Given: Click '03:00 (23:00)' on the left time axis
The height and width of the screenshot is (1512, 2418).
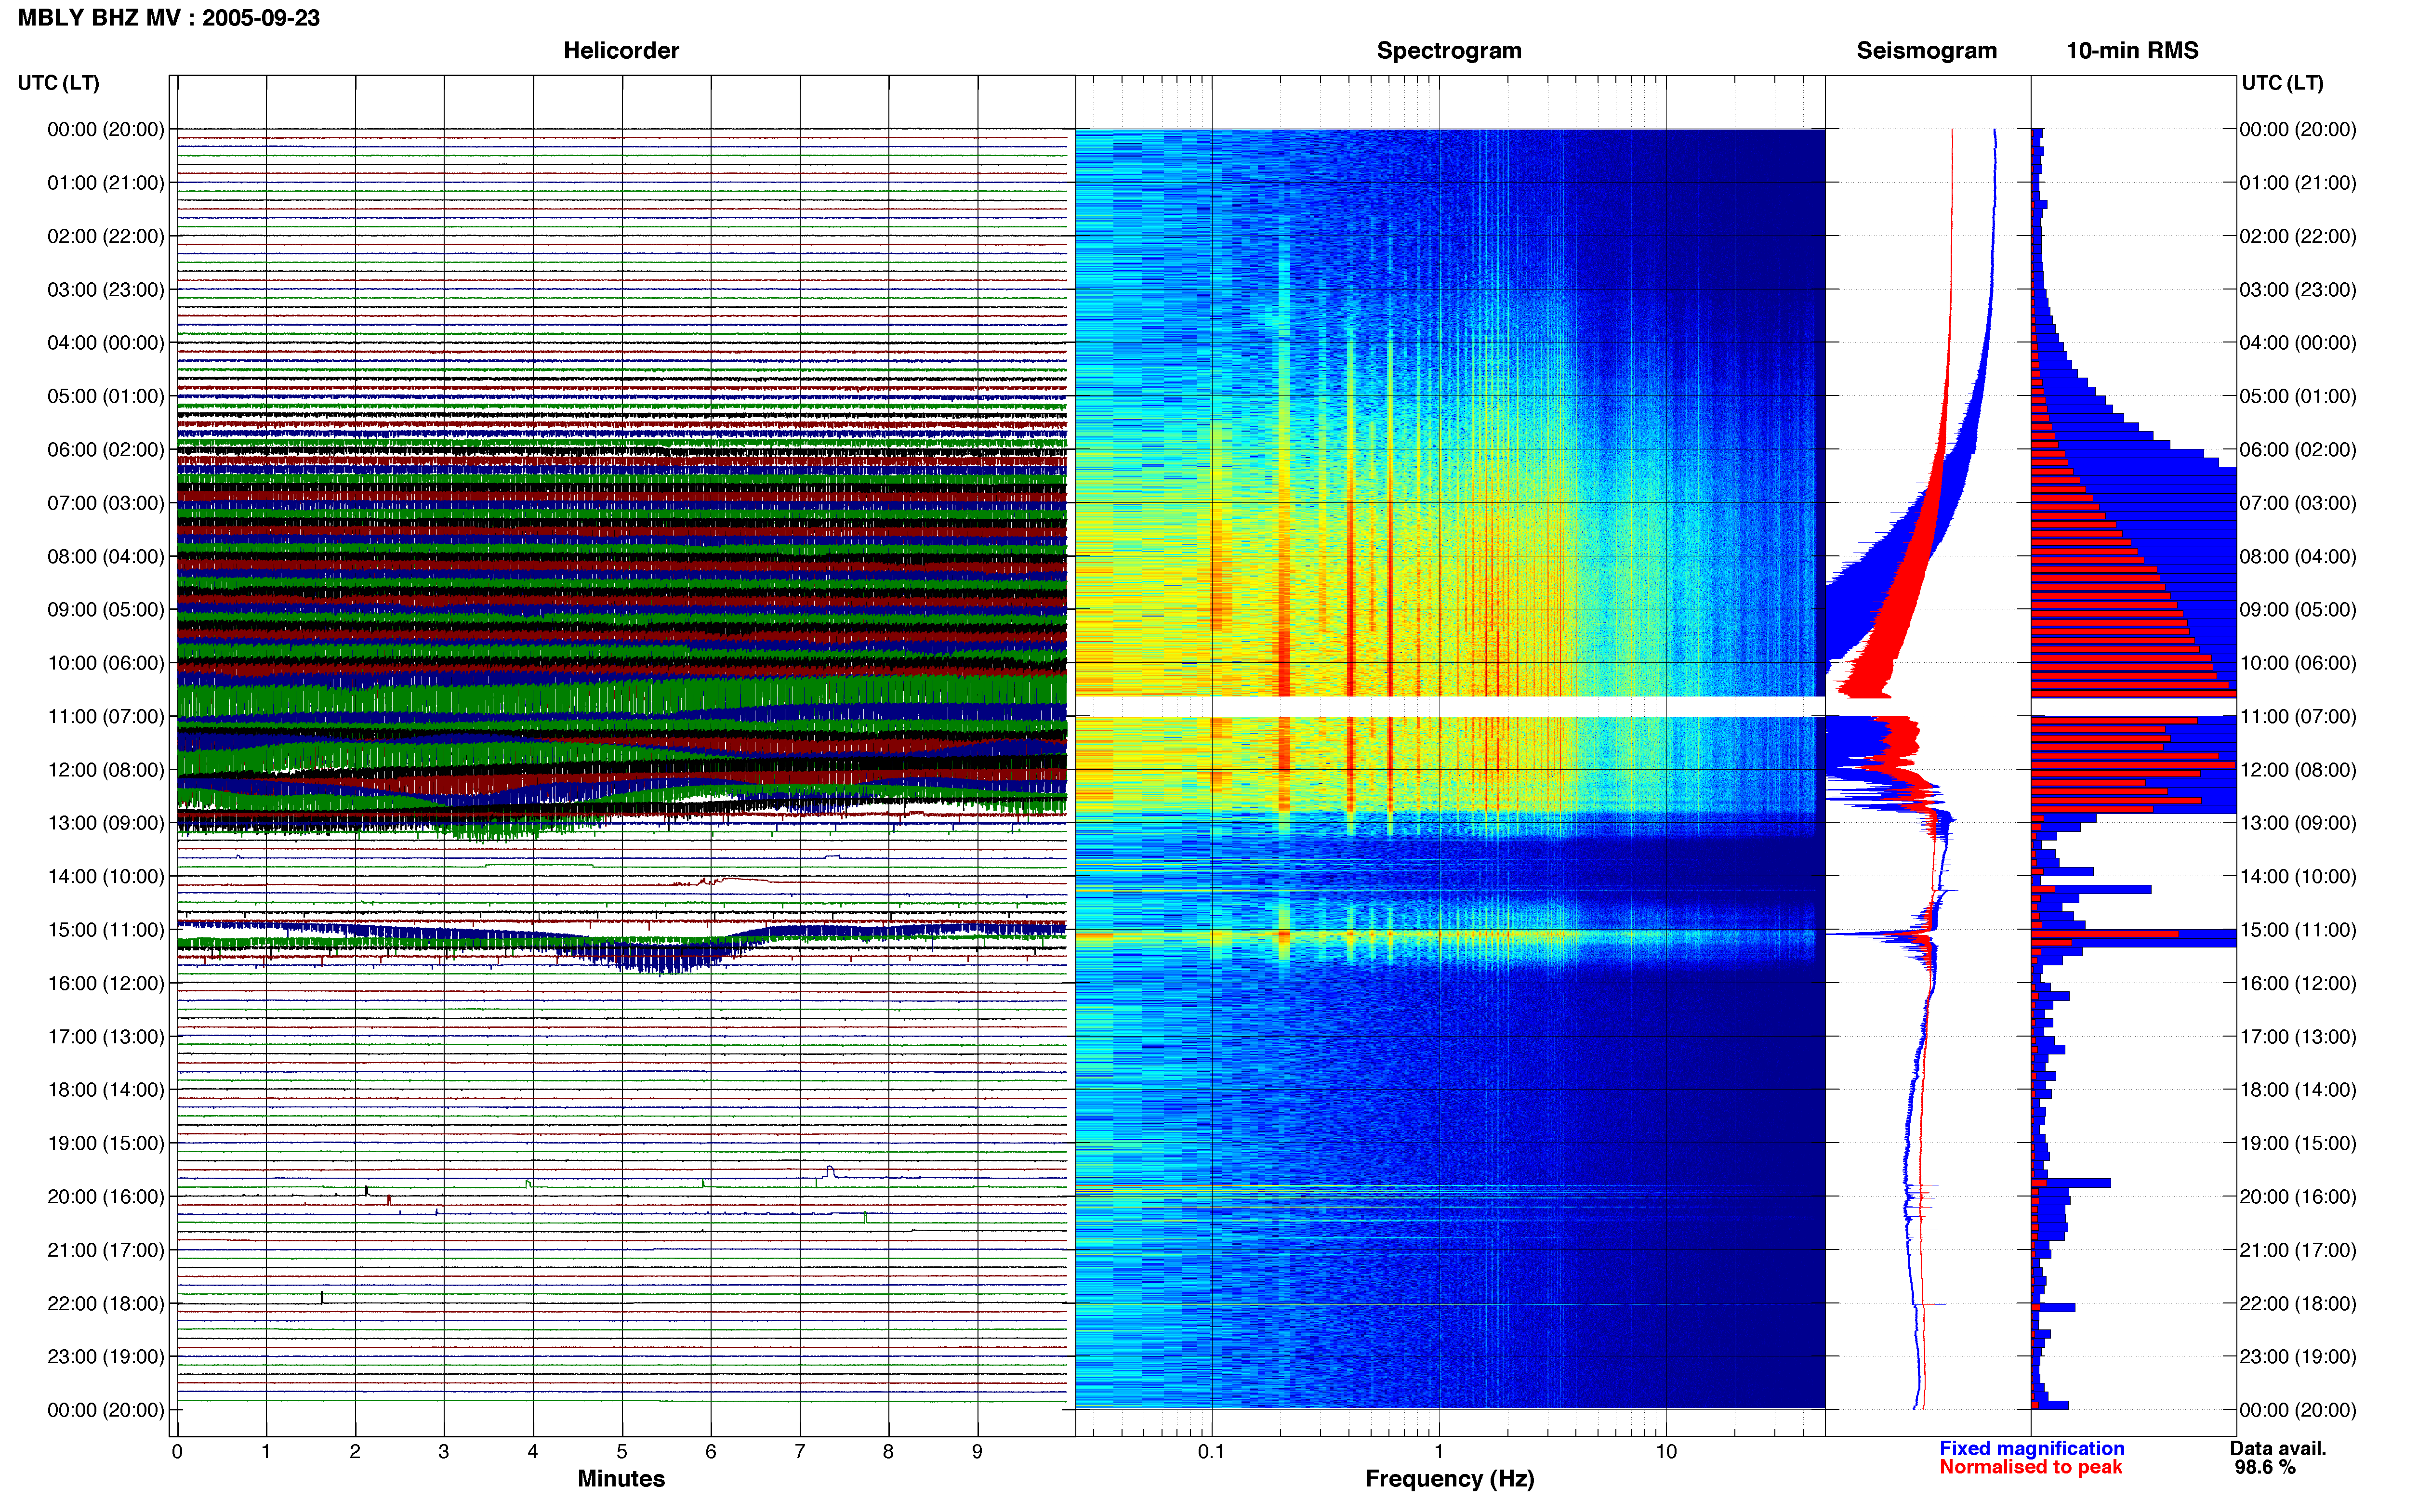Looking at the screenshot, I should click(x=106, y=290).
